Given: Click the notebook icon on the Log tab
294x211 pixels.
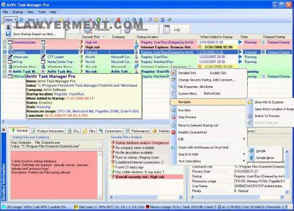Looking at the screenshot, I should (x=166, y=29).
